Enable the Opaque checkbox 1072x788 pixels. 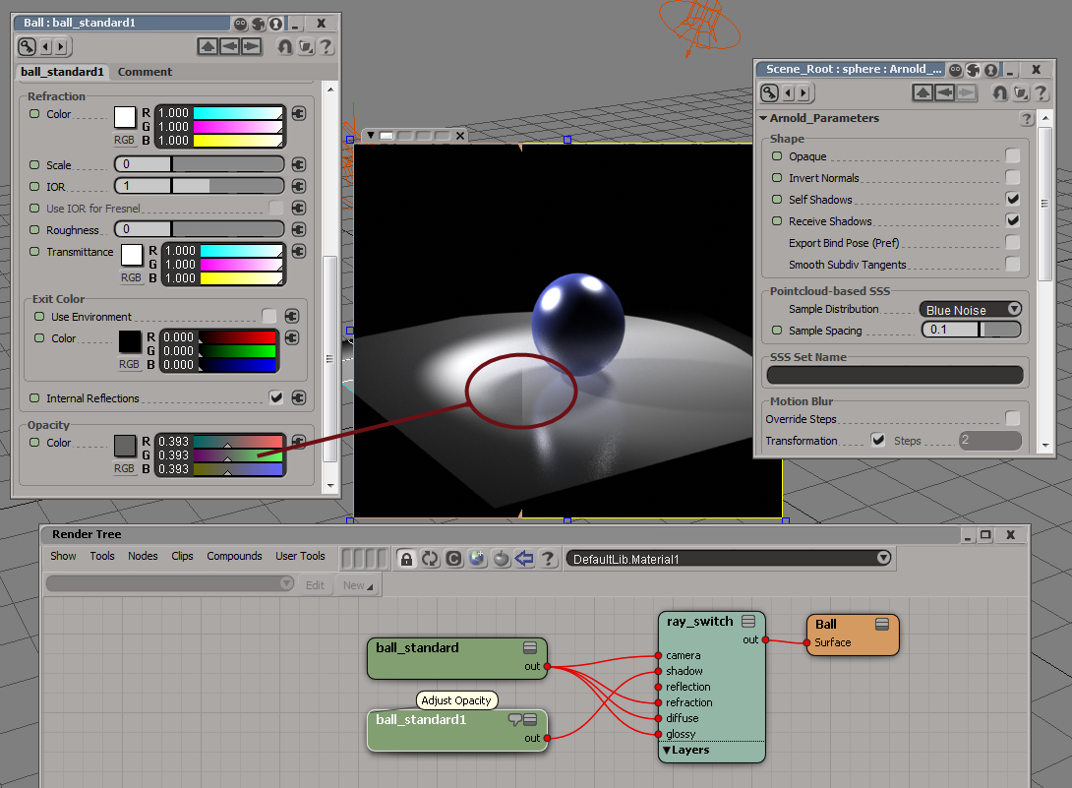point(1012,156)
